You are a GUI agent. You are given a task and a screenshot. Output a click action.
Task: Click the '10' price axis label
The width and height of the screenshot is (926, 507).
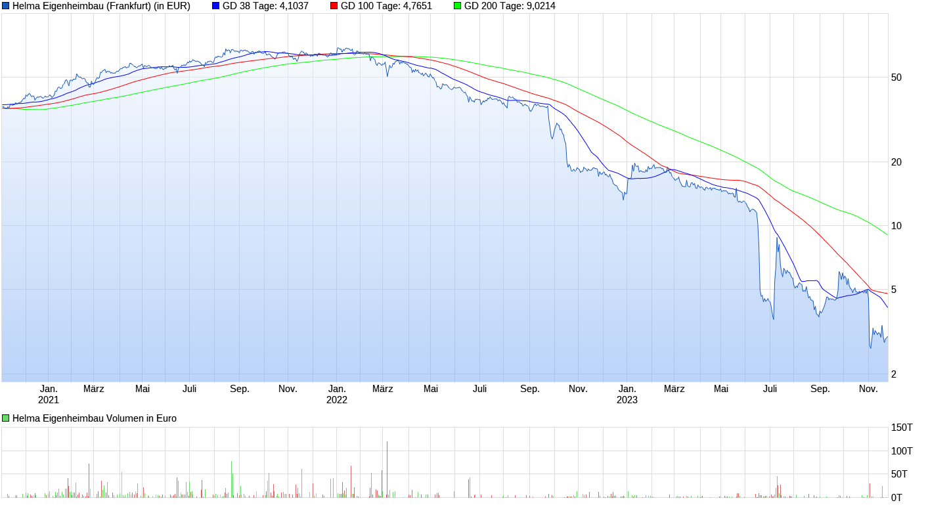[x=896, y=226]
